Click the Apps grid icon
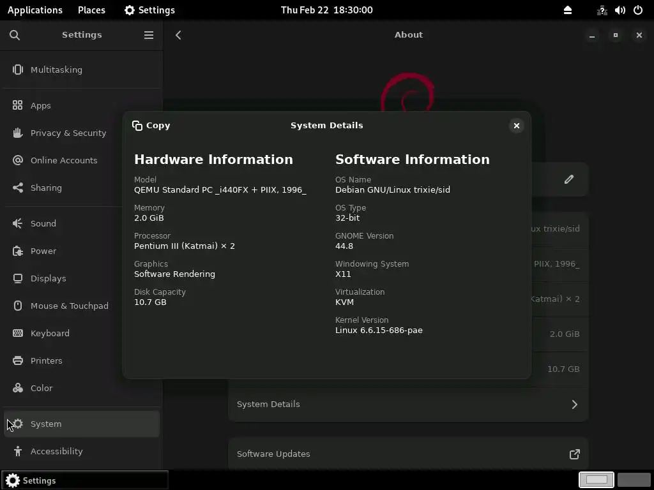Screen dimensions: 654x490 click(x=17, y=105)
